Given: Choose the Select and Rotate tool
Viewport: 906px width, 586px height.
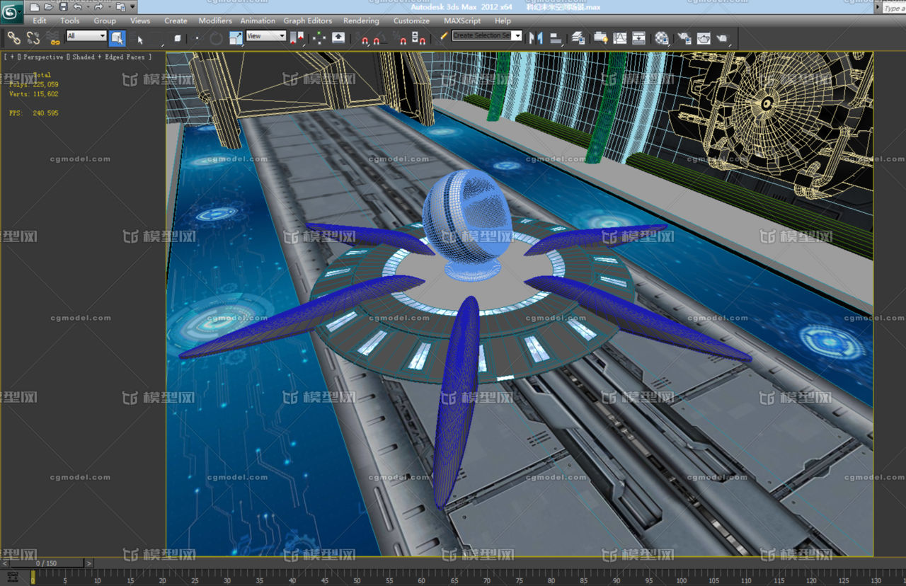Looking at the screenshot, I should coord(216,38).
